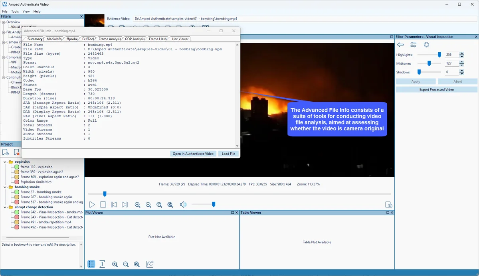The image size is (479, 276).
Task: Close the Plot Viewer panel
Action: (237, 213)
